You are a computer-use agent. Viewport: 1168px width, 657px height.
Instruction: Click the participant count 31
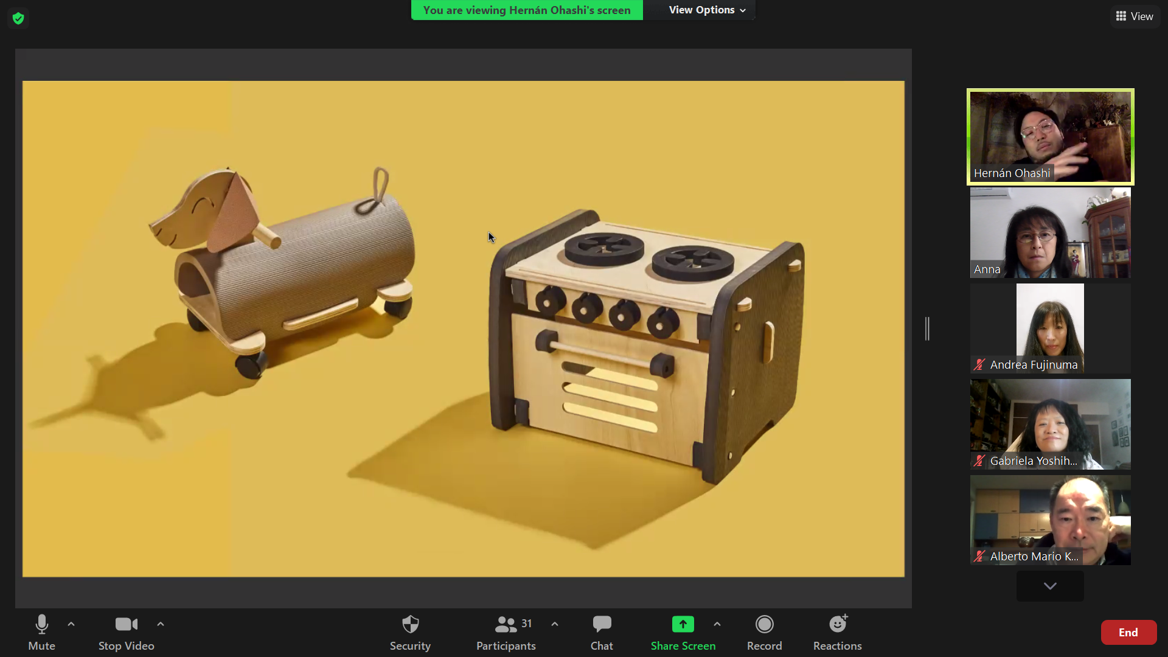527,624
